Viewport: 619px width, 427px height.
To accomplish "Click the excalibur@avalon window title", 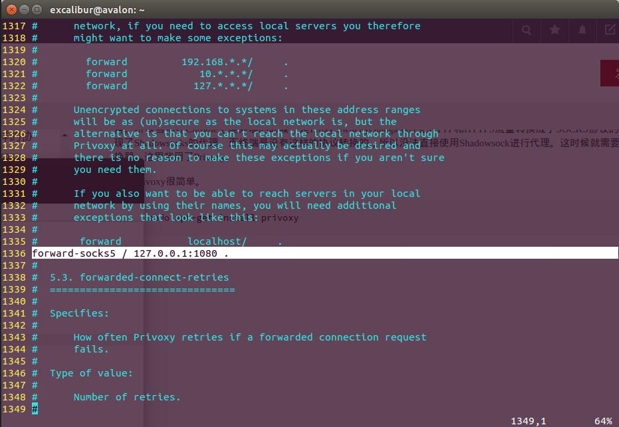I will point(97,9).
